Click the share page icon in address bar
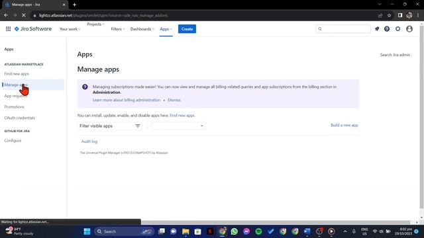The image size is (424, 238). pos(380,15)
